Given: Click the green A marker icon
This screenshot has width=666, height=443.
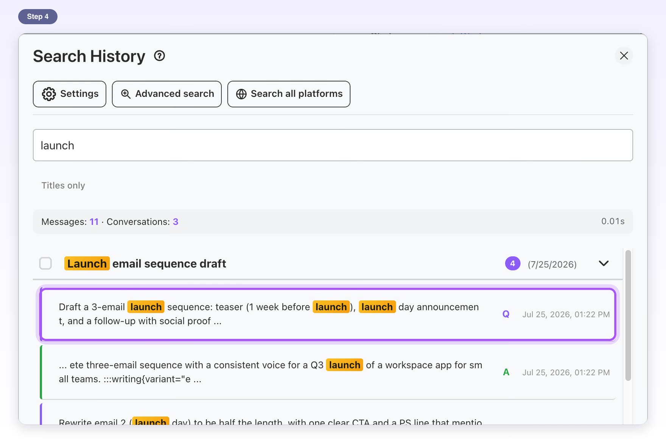Looking at the screenshot, I should (x=506, y=372).
